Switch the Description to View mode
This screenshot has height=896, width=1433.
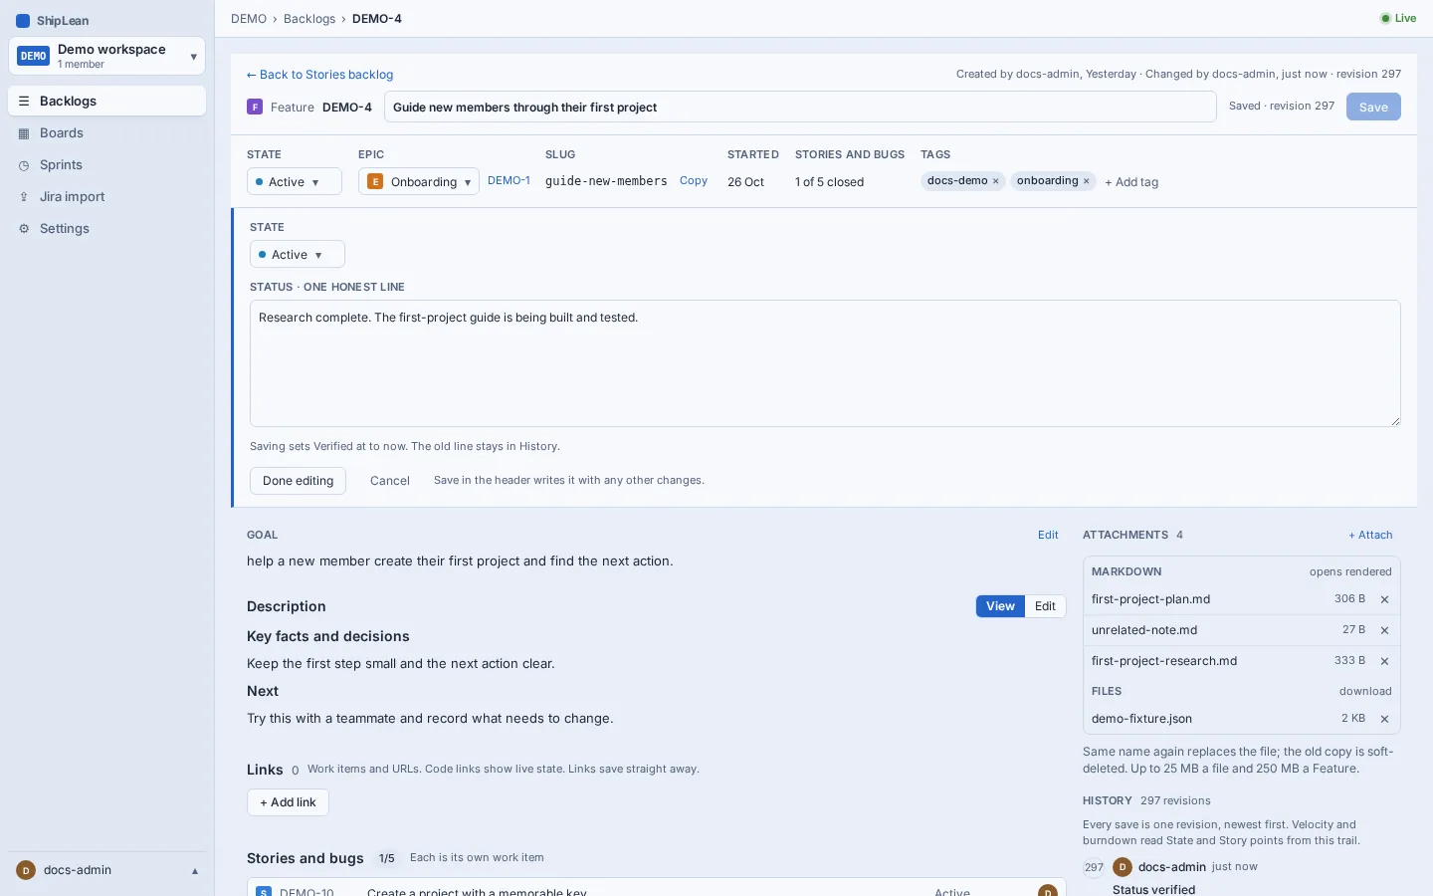pos(1000,606)
